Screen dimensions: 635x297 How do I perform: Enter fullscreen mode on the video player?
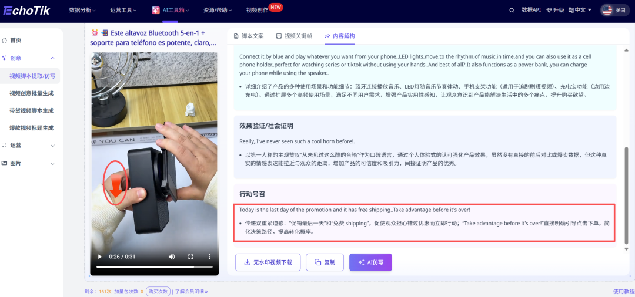(x=190, y=256)
